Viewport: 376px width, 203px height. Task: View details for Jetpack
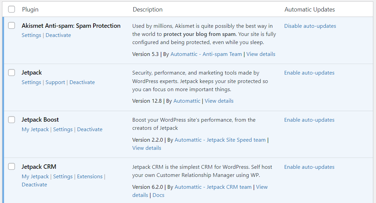[219, 101]
